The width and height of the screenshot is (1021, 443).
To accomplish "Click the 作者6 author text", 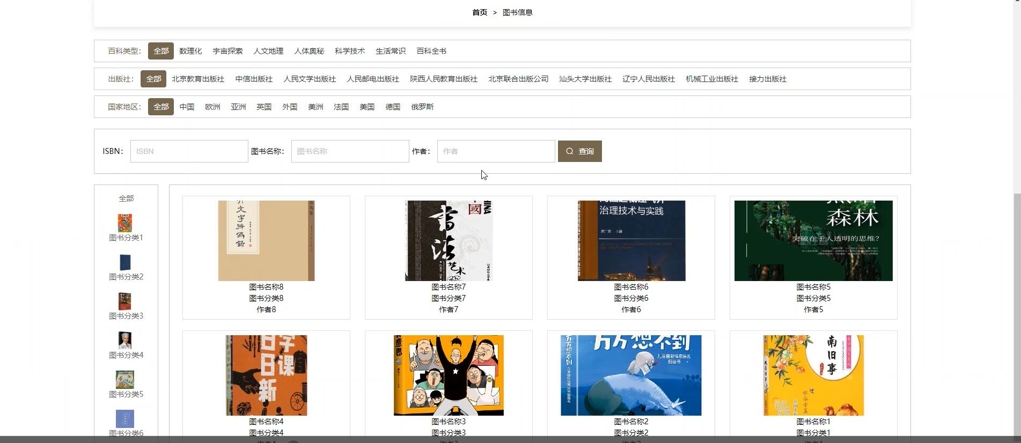I will (x=631, y=309).
